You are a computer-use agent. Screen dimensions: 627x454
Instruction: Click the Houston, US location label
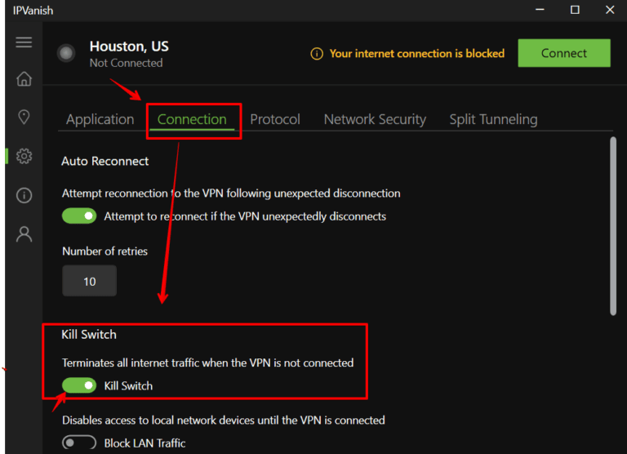tap(129, 47)
